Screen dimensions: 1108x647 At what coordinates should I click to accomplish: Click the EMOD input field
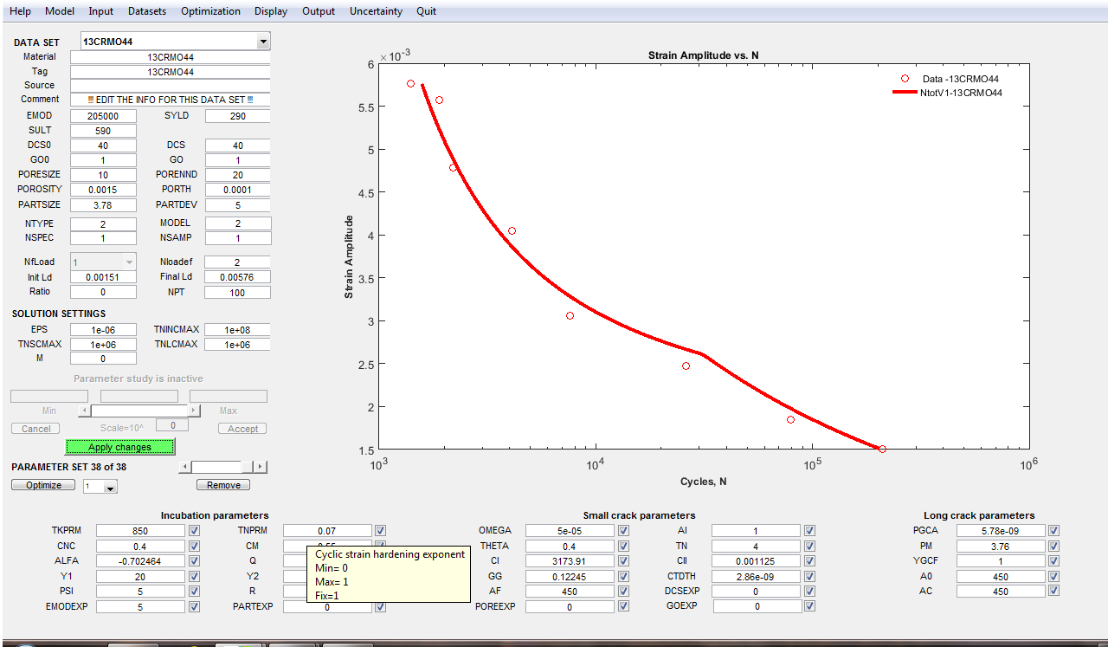[103, 116]
